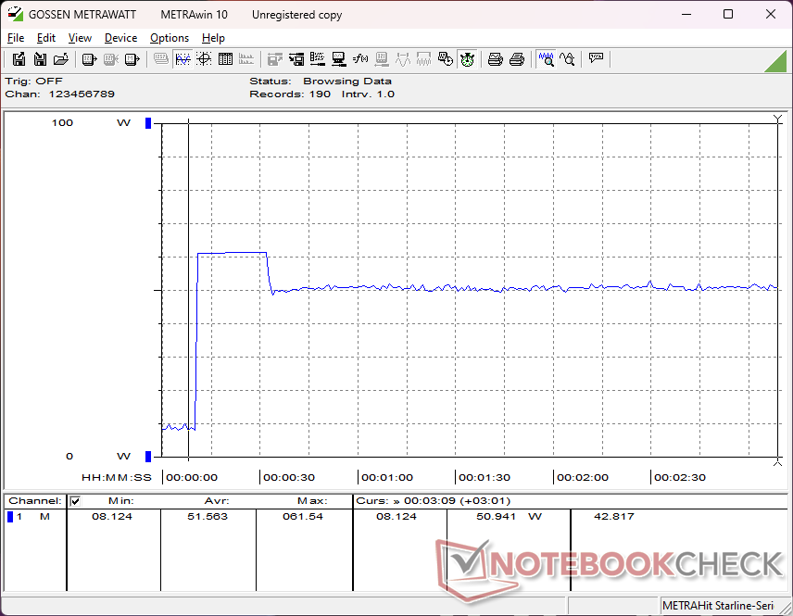Open the Options menu
This screenshot has height=616, width=793.
pyautogui.click(x=170, y=38)
